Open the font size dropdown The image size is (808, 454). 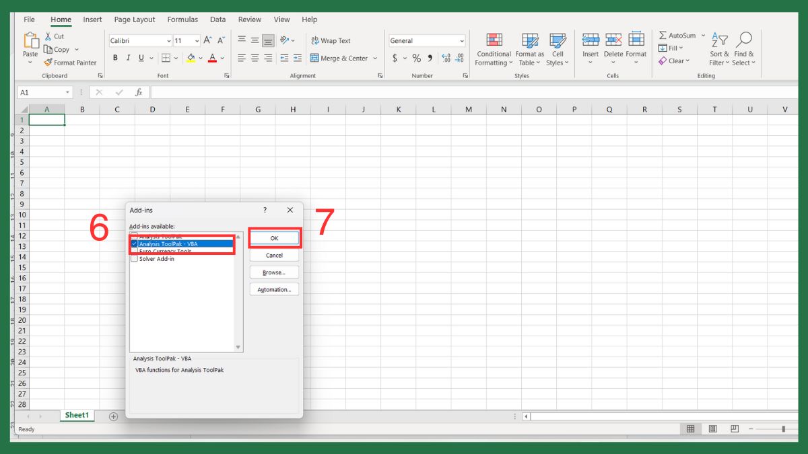coord(197,40)
